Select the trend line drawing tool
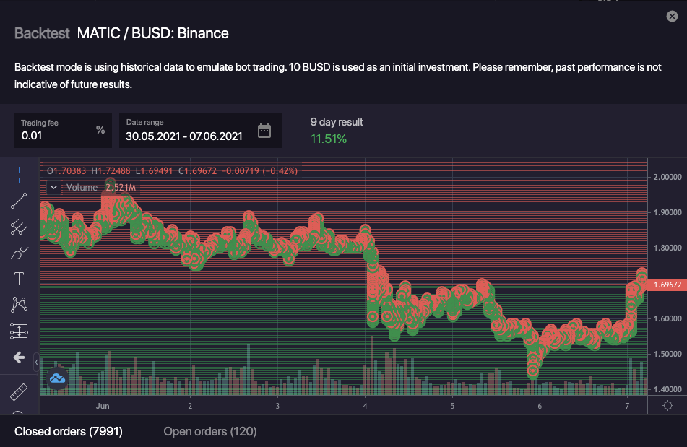The width and height of the screenshot is (687, 447). pos(19,201)
